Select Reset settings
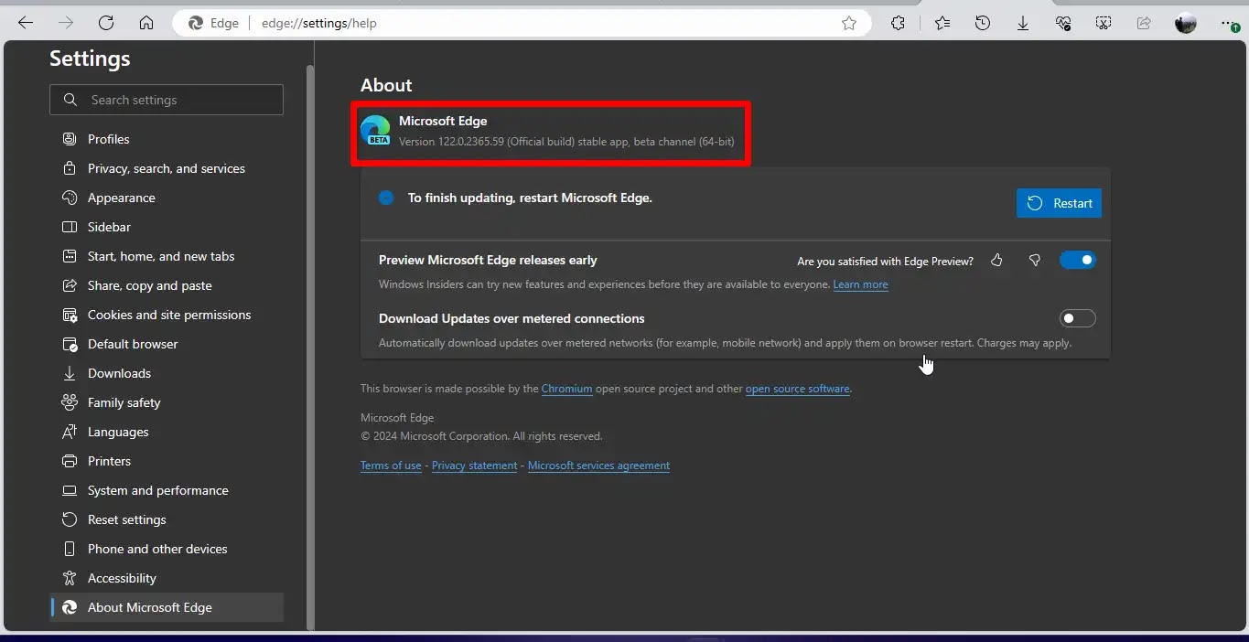Screen dimensions: 1249x642 click(x=167, y=519)
